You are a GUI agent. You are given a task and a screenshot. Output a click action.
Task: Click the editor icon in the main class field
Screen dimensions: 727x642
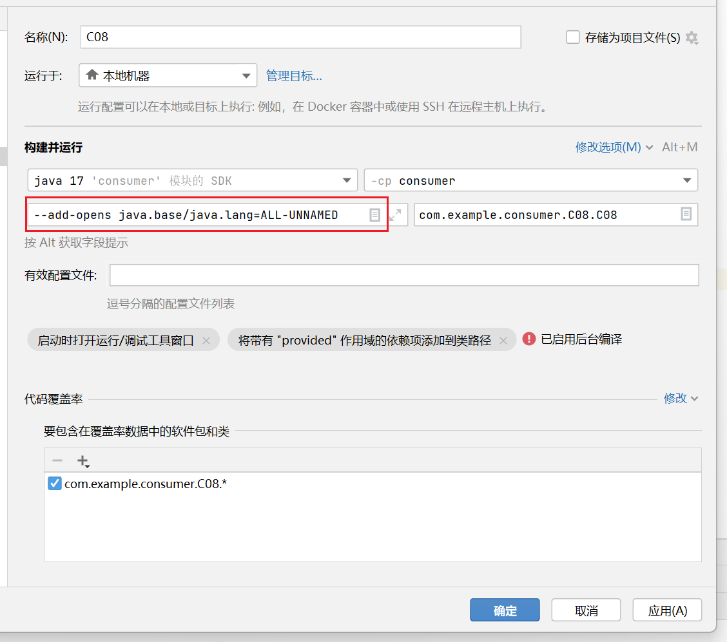point(686,214)
